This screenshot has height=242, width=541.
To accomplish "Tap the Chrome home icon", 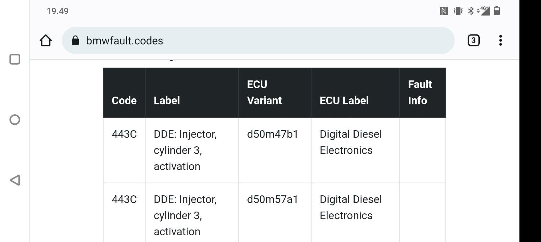I will 46,41.
